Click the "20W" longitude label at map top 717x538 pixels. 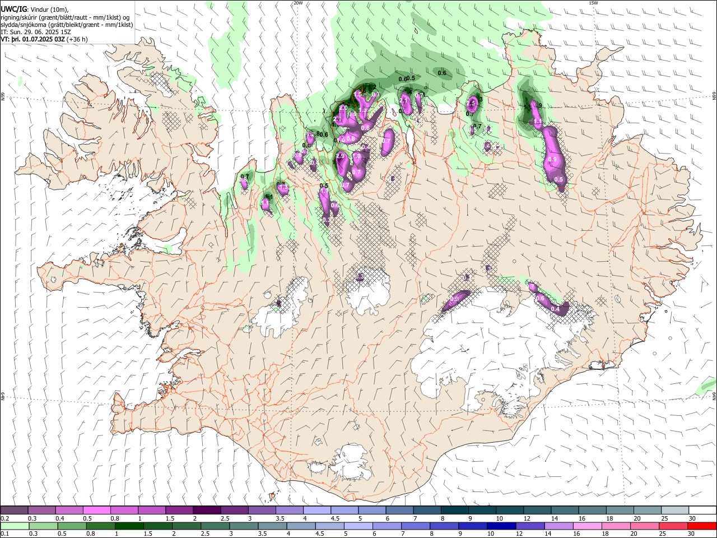tap(298, 3)
